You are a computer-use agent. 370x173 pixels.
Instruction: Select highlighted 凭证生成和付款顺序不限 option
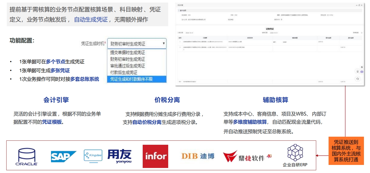click(x=137, y=79)
